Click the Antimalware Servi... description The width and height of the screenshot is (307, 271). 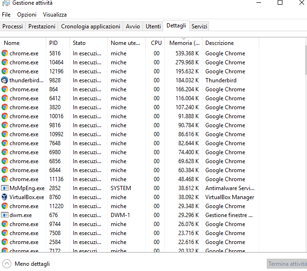coord(230,188)
